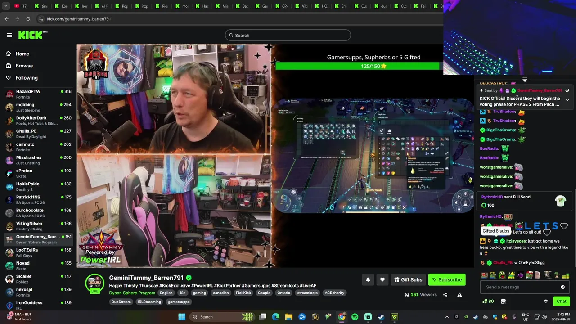Click itzjaysosa username in chat
Image resolution: width=576 pixels, height=324 pixels.
pos(516,241)
